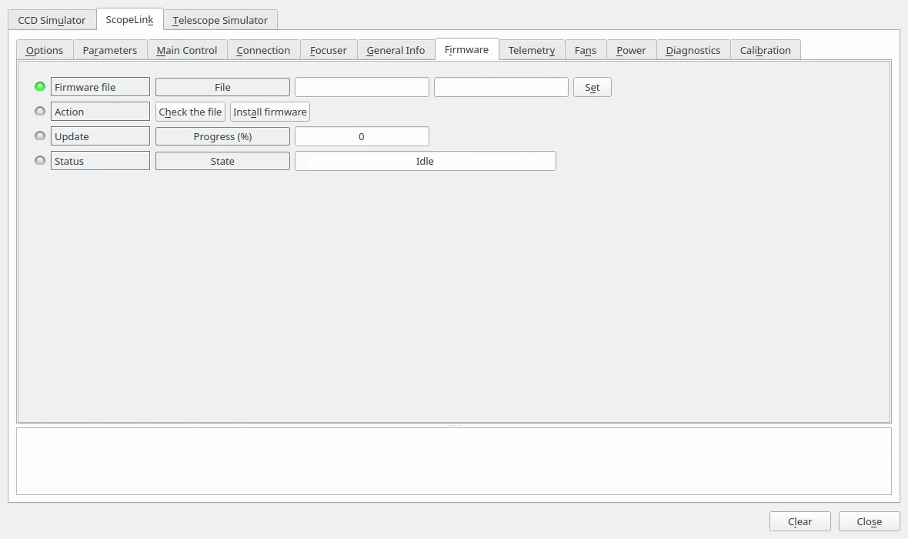Click the Status row indicator light
908x539 pixels.
point(40,160)
